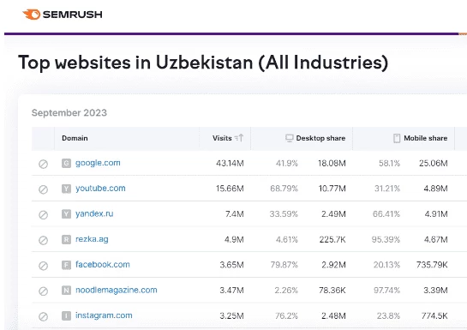The height and width of the screenshot is (330, 467).
Task: Open the facebook.com domain link
Action: [103, 265]
